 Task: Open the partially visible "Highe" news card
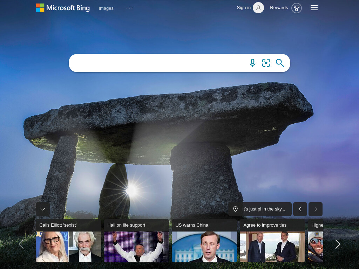tap(316, 241)
